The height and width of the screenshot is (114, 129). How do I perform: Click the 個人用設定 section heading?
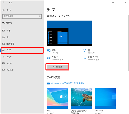(x=7, y=23)
